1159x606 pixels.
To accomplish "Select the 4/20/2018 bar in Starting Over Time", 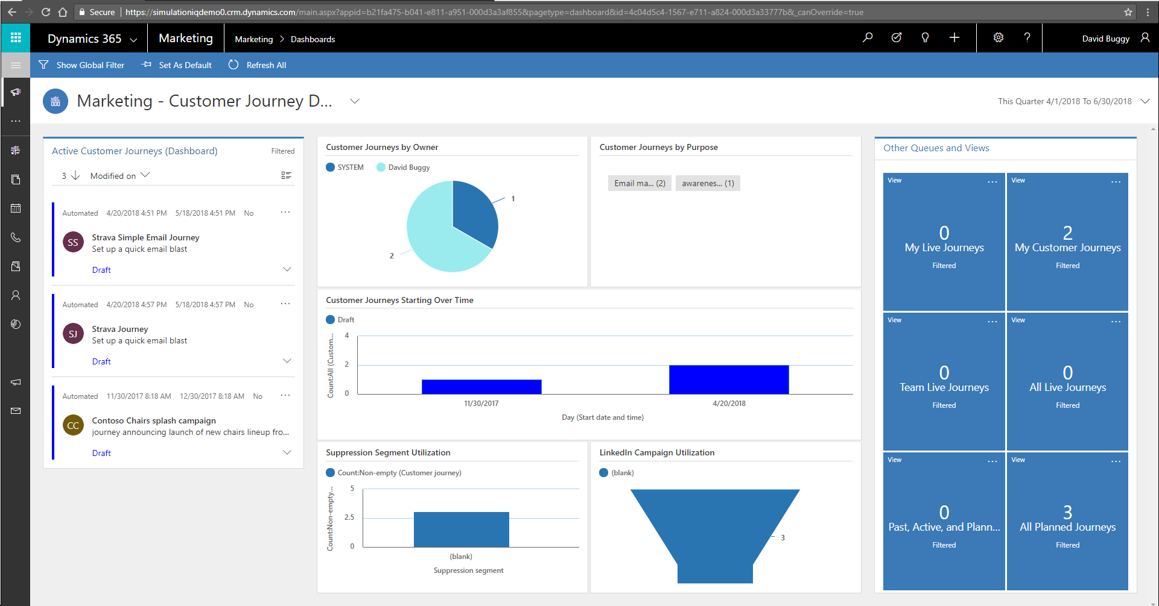I will point(729,380).
